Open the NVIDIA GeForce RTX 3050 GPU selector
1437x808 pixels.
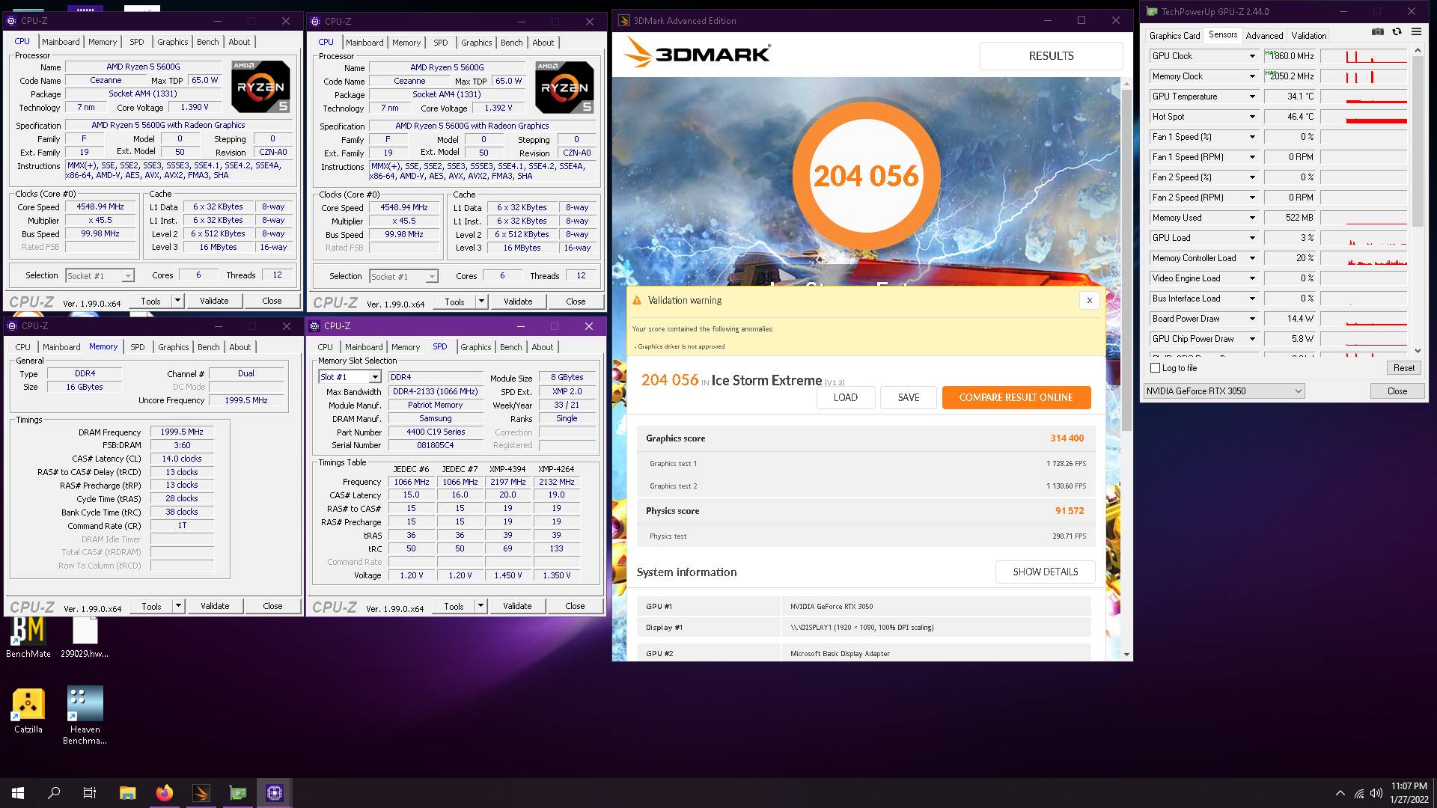(x=1224, y=391)
